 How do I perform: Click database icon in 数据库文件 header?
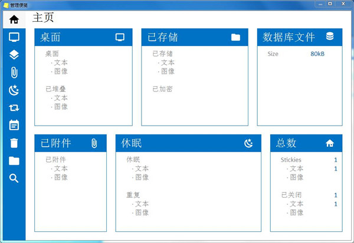pos(330,36)
